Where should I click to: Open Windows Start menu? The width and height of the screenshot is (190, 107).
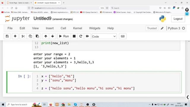[3, 104]
